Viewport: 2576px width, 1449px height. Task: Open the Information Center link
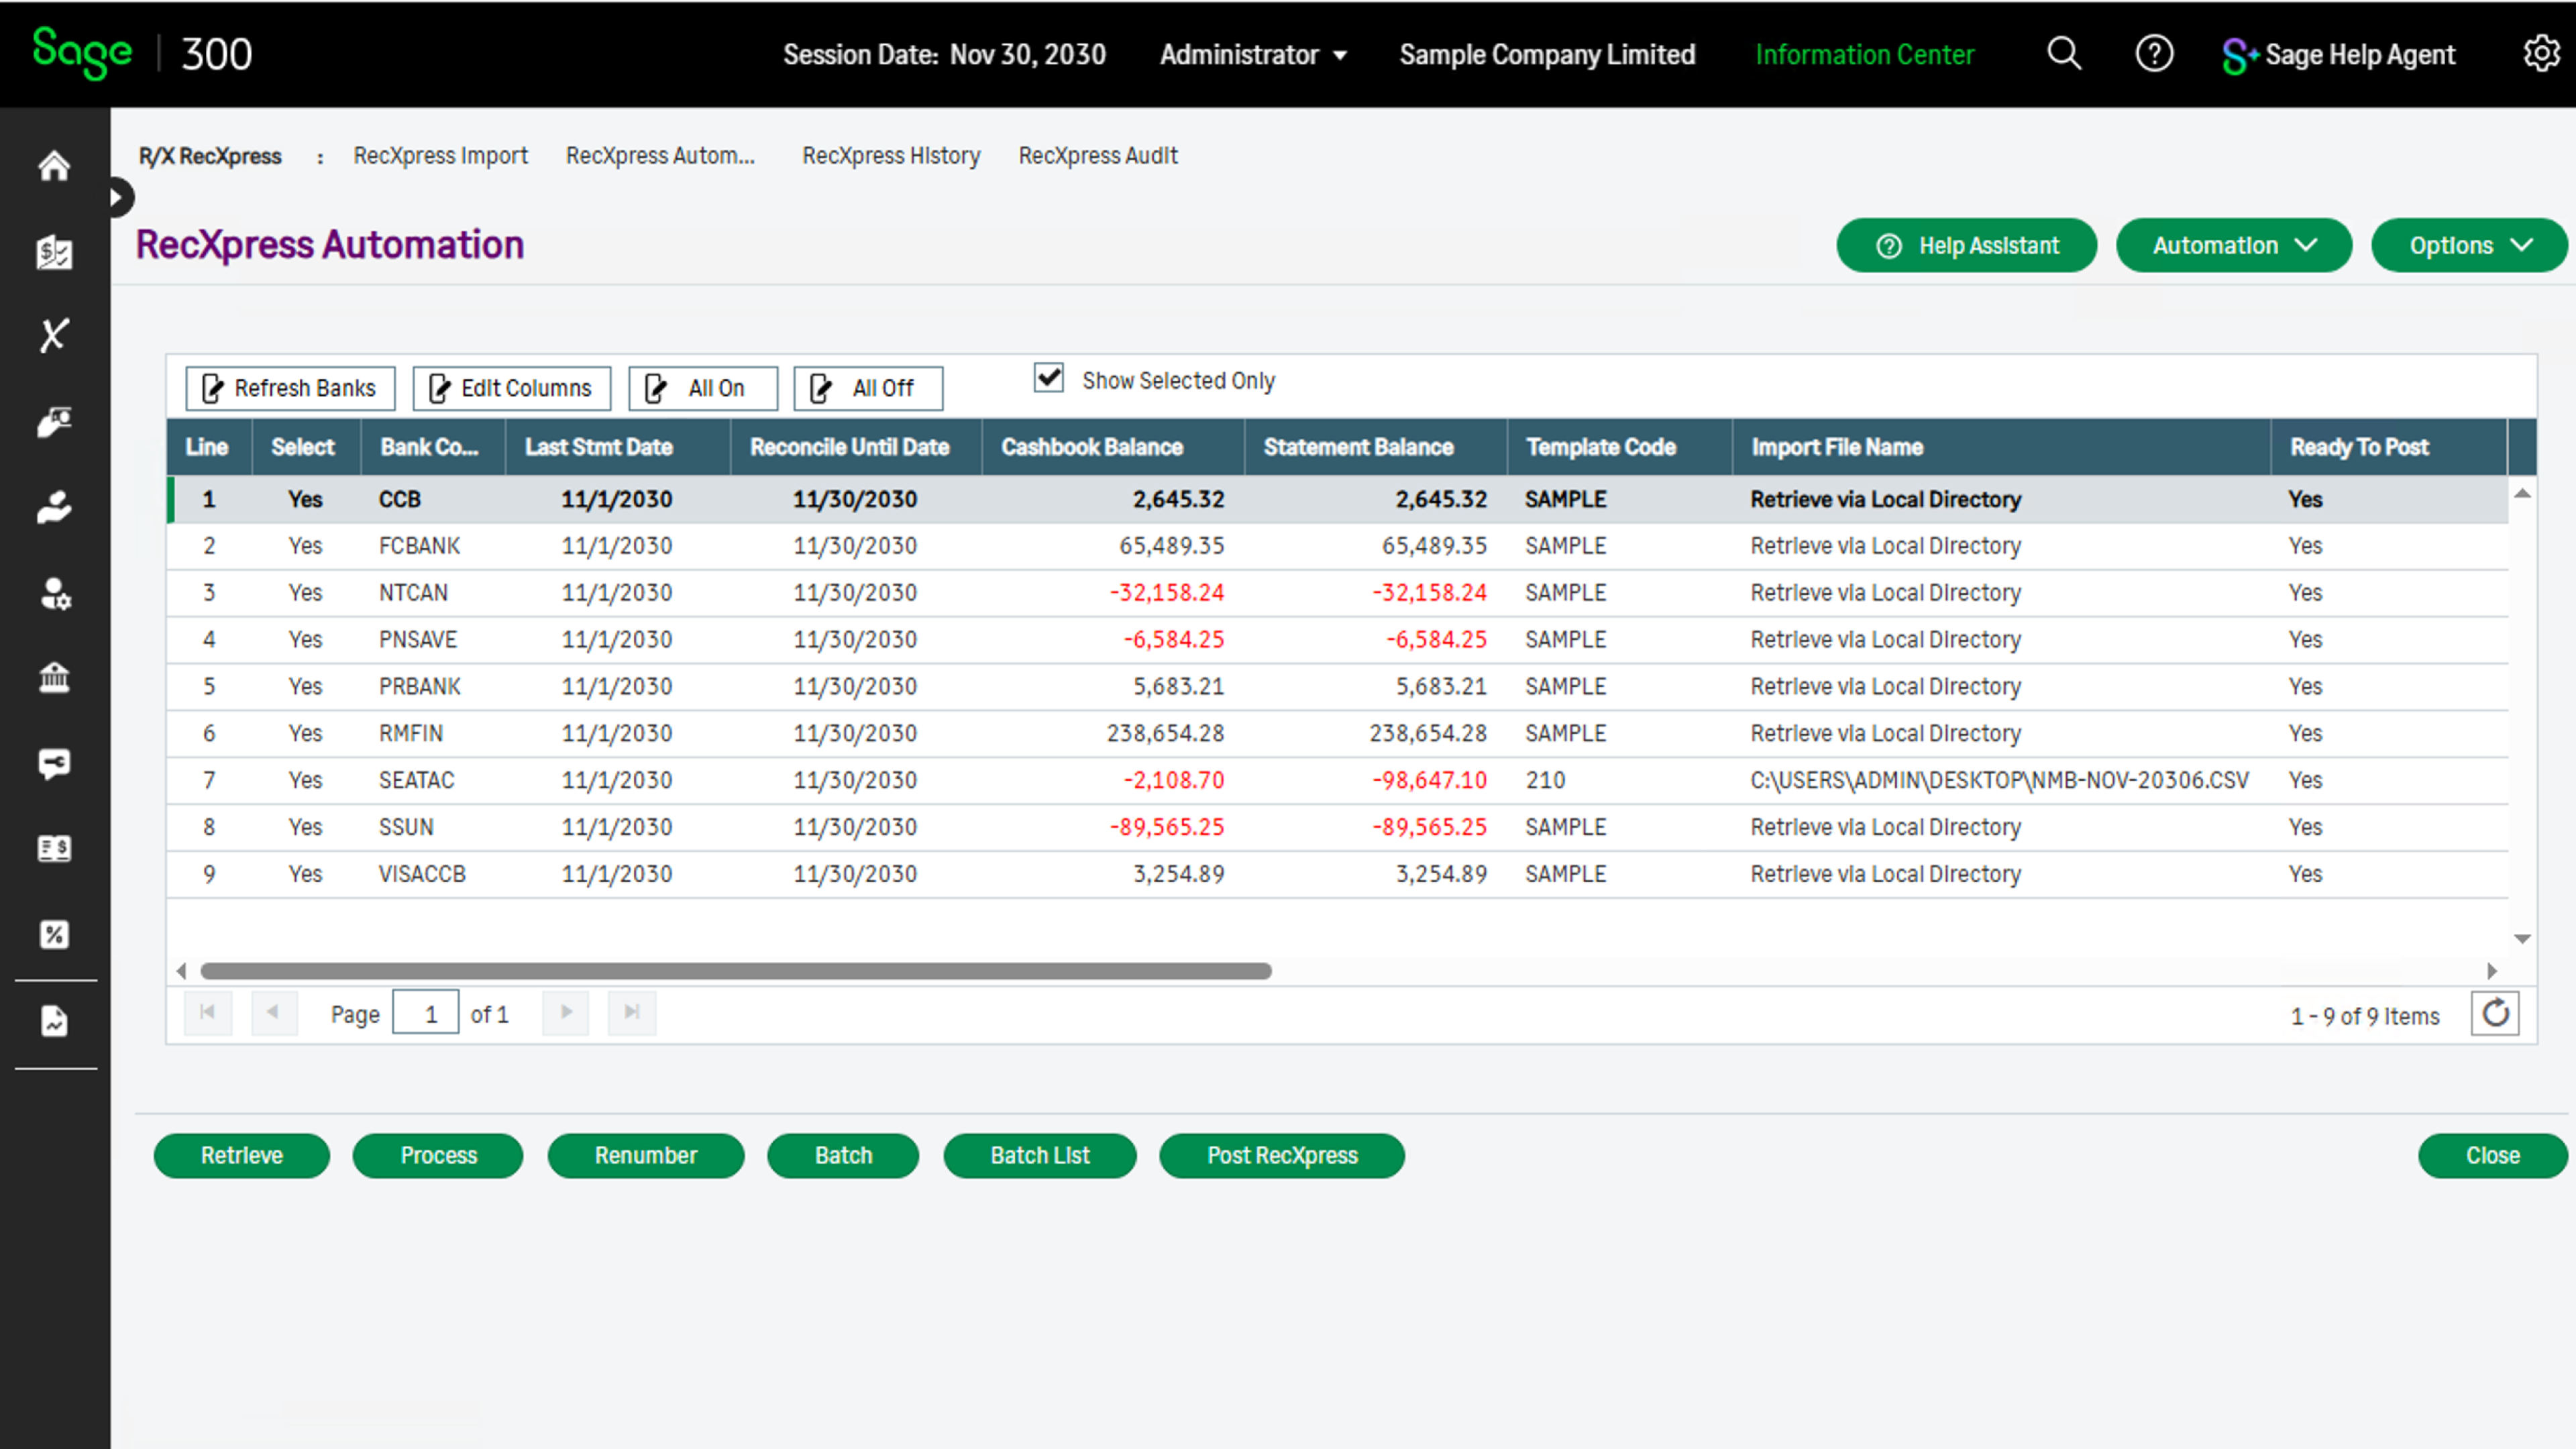tap(1865, 55)
